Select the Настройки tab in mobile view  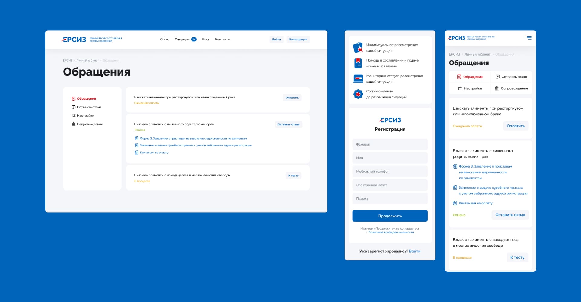click(470, 88)
